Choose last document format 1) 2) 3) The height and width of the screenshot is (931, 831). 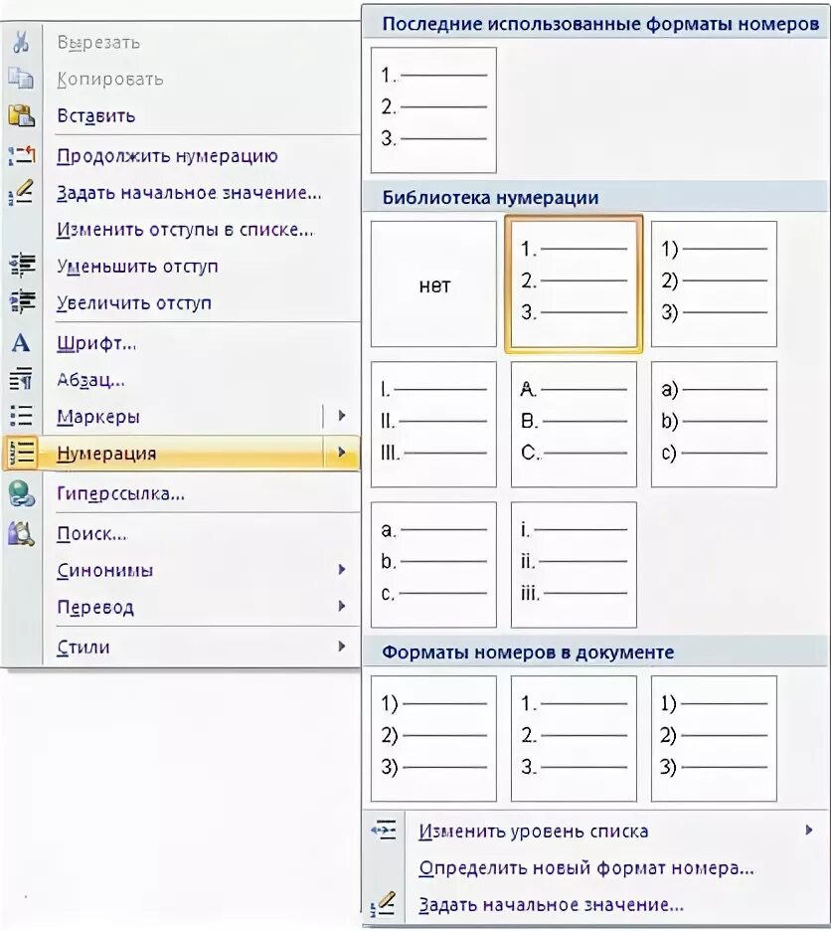(714, 739)
